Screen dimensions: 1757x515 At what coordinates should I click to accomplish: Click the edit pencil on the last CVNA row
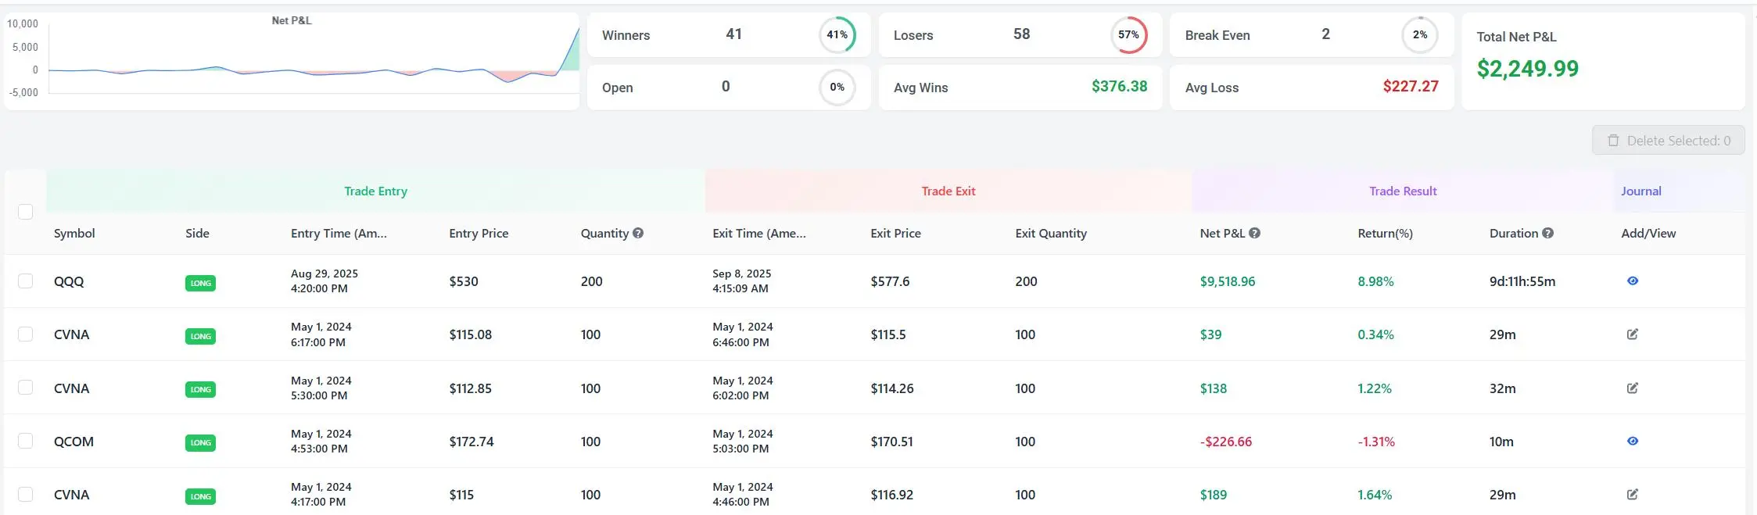point(1634,494)
